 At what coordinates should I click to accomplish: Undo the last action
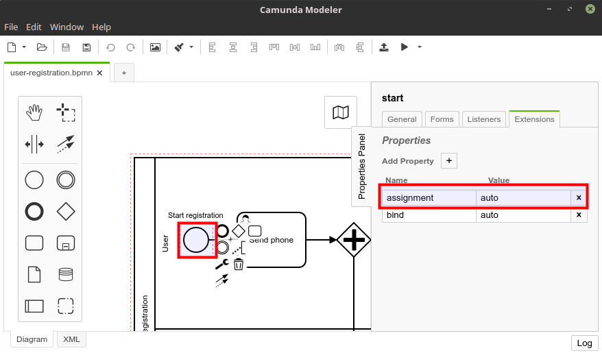[110, 47]
